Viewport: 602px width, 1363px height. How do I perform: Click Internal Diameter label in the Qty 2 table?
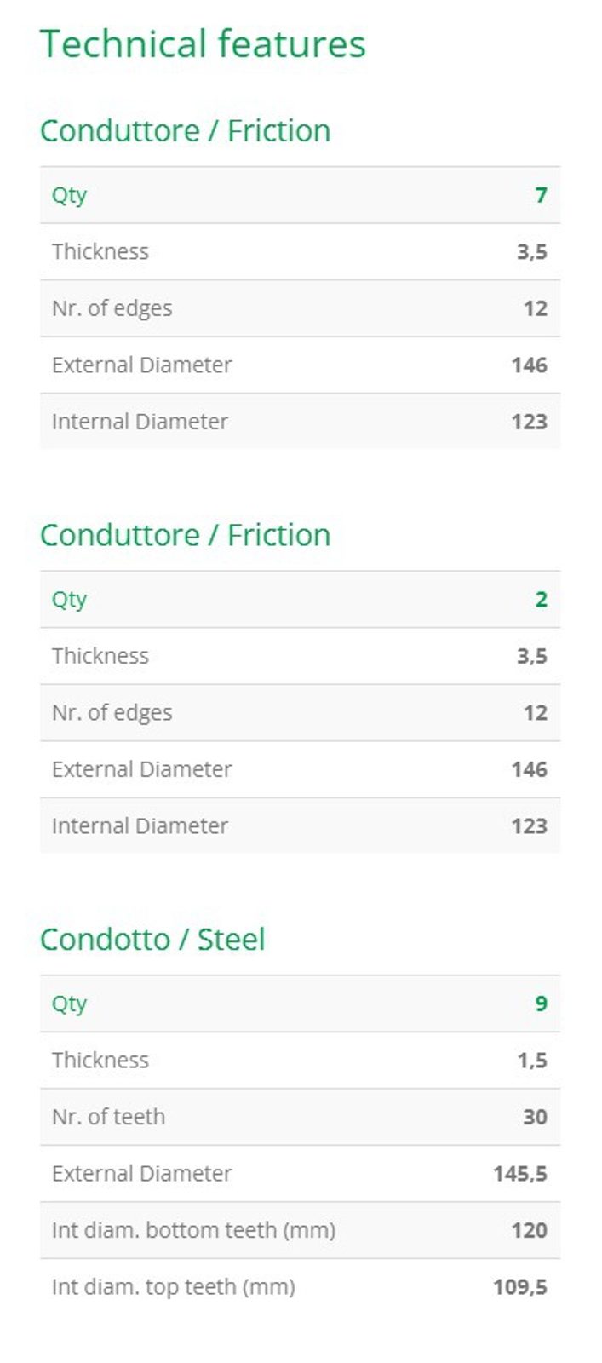[140, 826]
